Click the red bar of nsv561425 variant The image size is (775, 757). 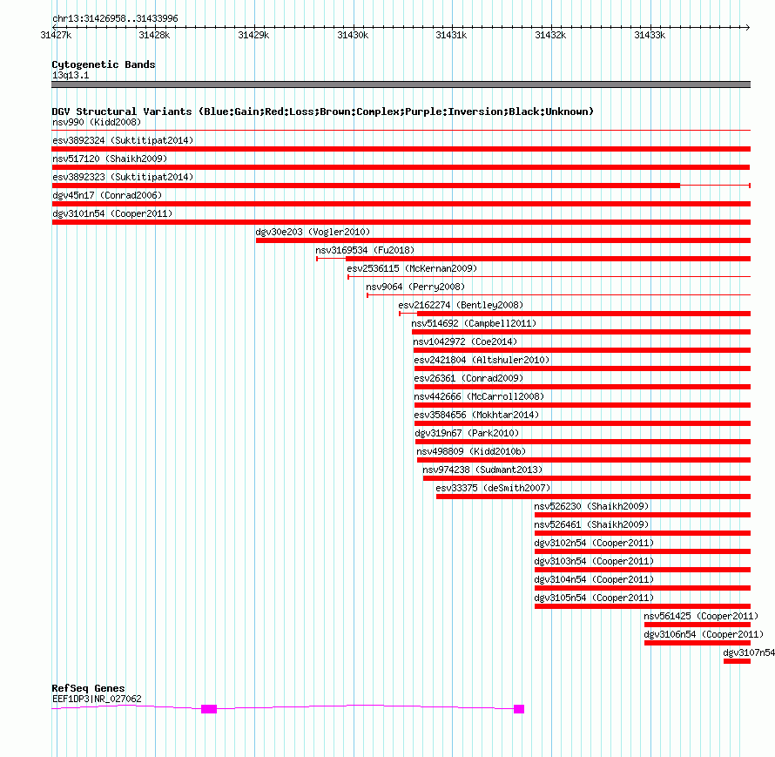point(697,625)
